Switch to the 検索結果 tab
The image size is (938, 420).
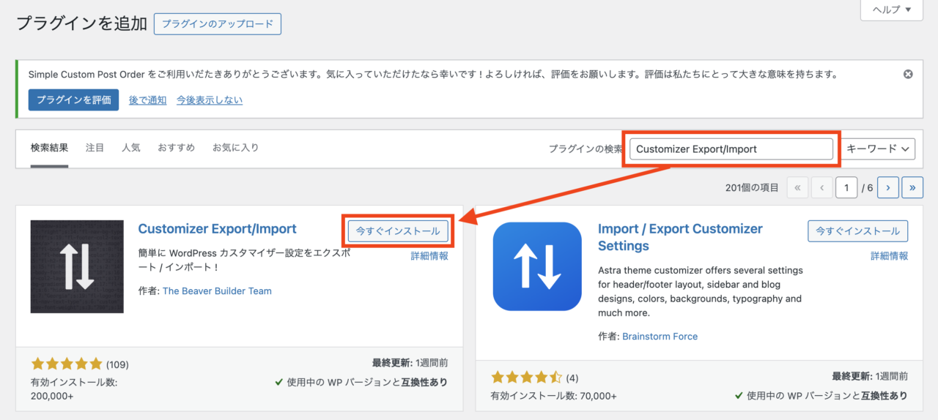pos(49,148)
